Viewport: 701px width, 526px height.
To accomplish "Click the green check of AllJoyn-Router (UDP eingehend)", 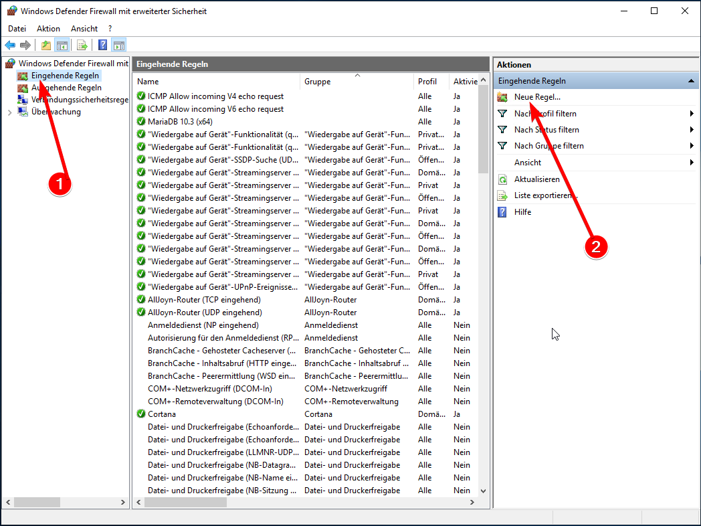I will [141, 313].
